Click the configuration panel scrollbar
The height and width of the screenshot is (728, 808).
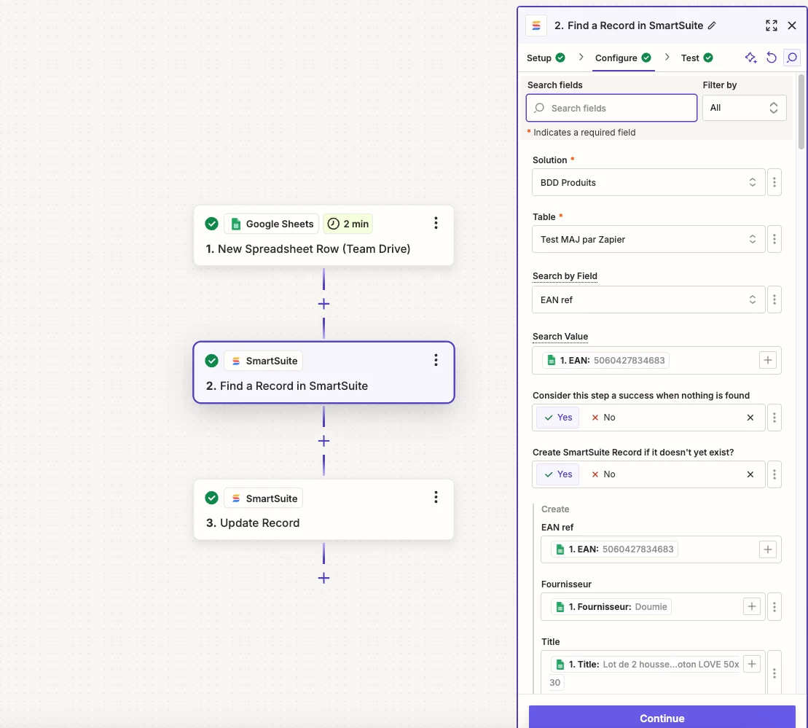coord(801,111)
